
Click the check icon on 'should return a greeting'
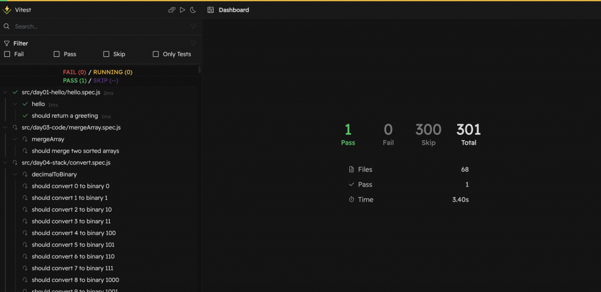pyautogui.click(x=25, y=116)
